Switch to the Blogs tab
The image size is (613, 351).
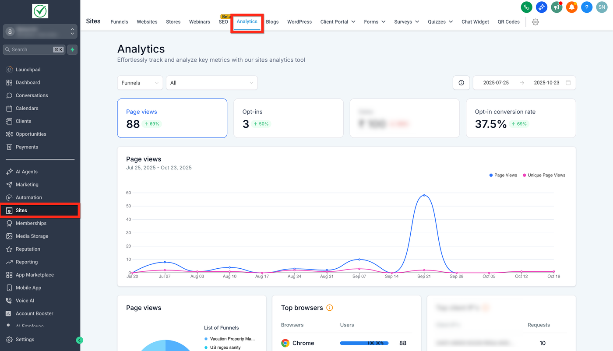click(x=272, y=22)
